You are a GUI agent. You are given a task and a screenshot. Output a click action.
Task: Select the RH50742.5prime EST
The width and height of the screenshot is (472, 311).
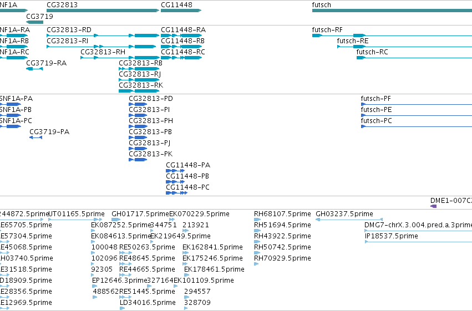tap(257, 253)
